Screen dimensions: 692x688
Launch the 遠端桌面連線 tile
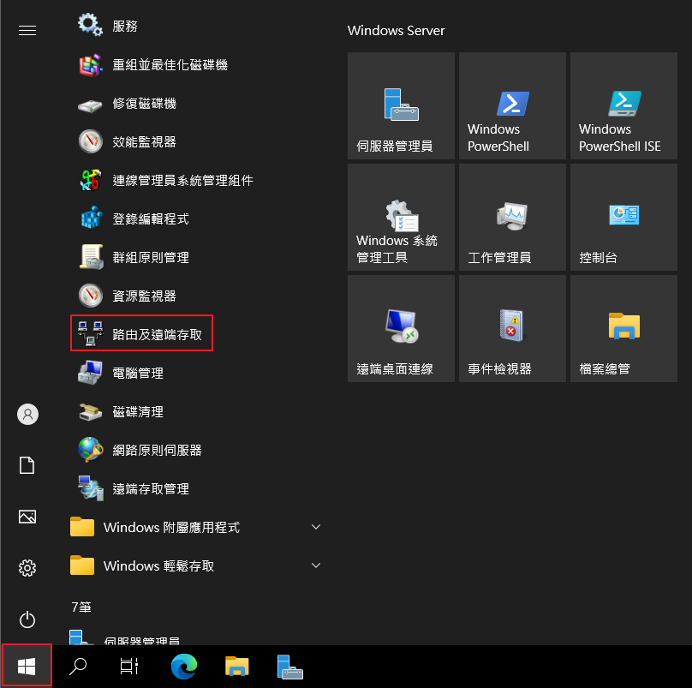[401, 328]
